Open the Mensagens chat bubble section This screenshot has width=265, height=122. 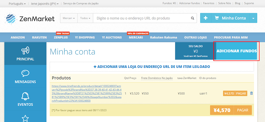click(25, 76)
